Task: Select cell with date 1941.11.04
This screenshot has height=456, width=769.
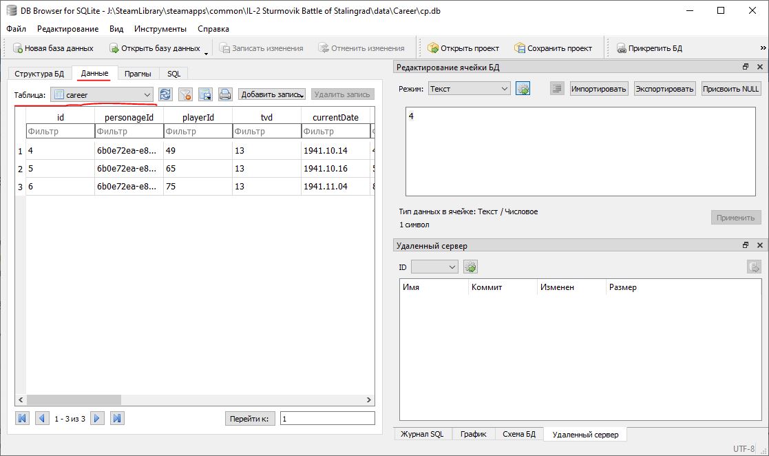Action: click(x=335, y=187)
